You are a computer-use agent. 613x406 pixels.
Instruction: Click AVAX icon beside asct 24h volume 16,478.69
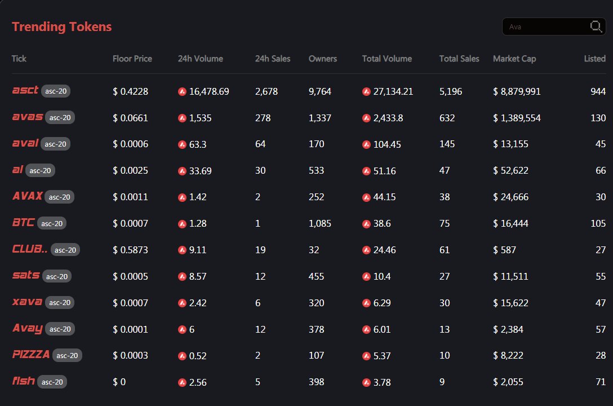(x=182, y=91)
